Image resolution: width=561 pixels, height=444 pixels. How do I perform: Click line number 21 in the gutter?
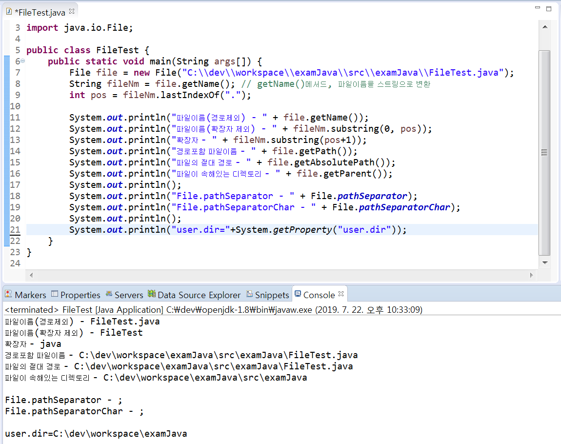click(x=15, y=230)
